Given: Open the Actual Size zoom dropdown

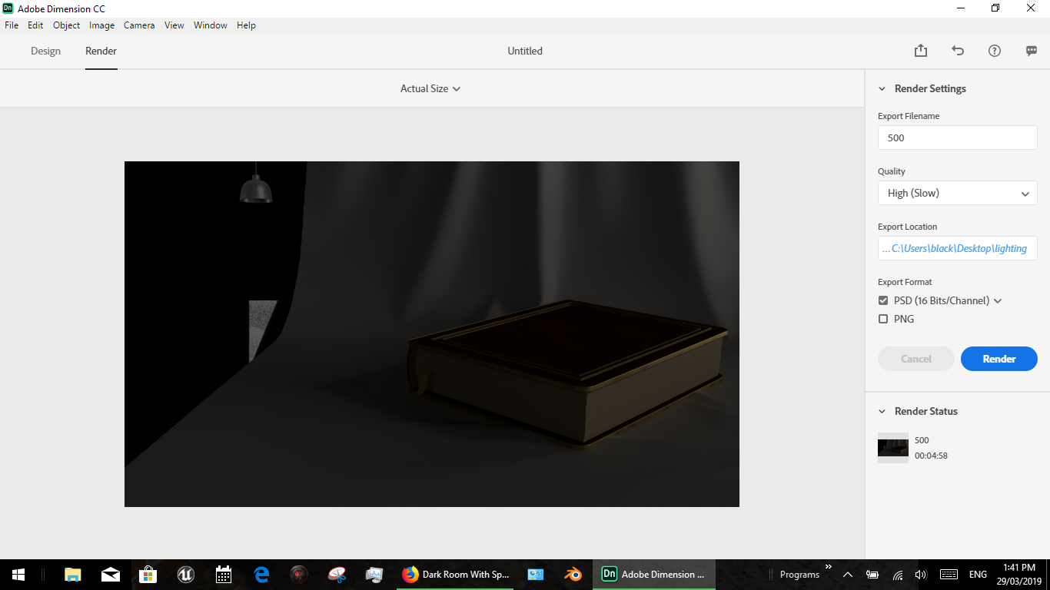Looking at the screenshot, I should pyautogui.click(x=430, y=88).
